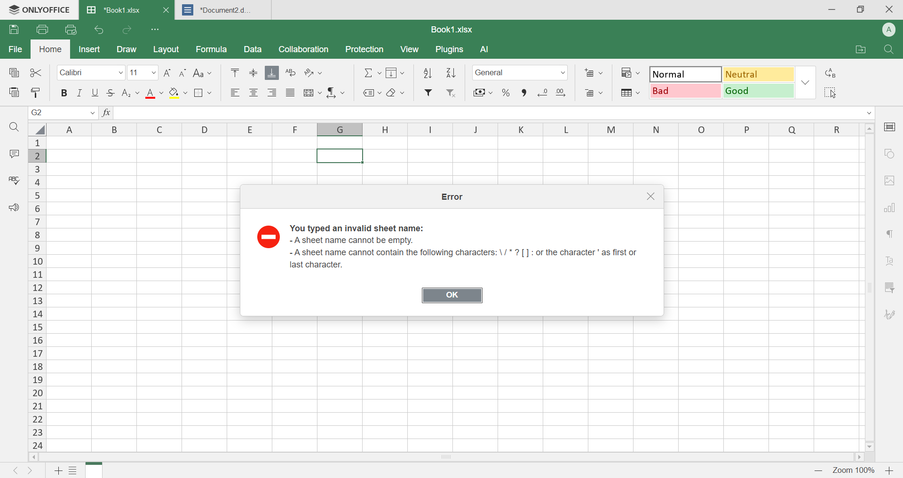Open the Image settings panel

click(x=890, y=180)
